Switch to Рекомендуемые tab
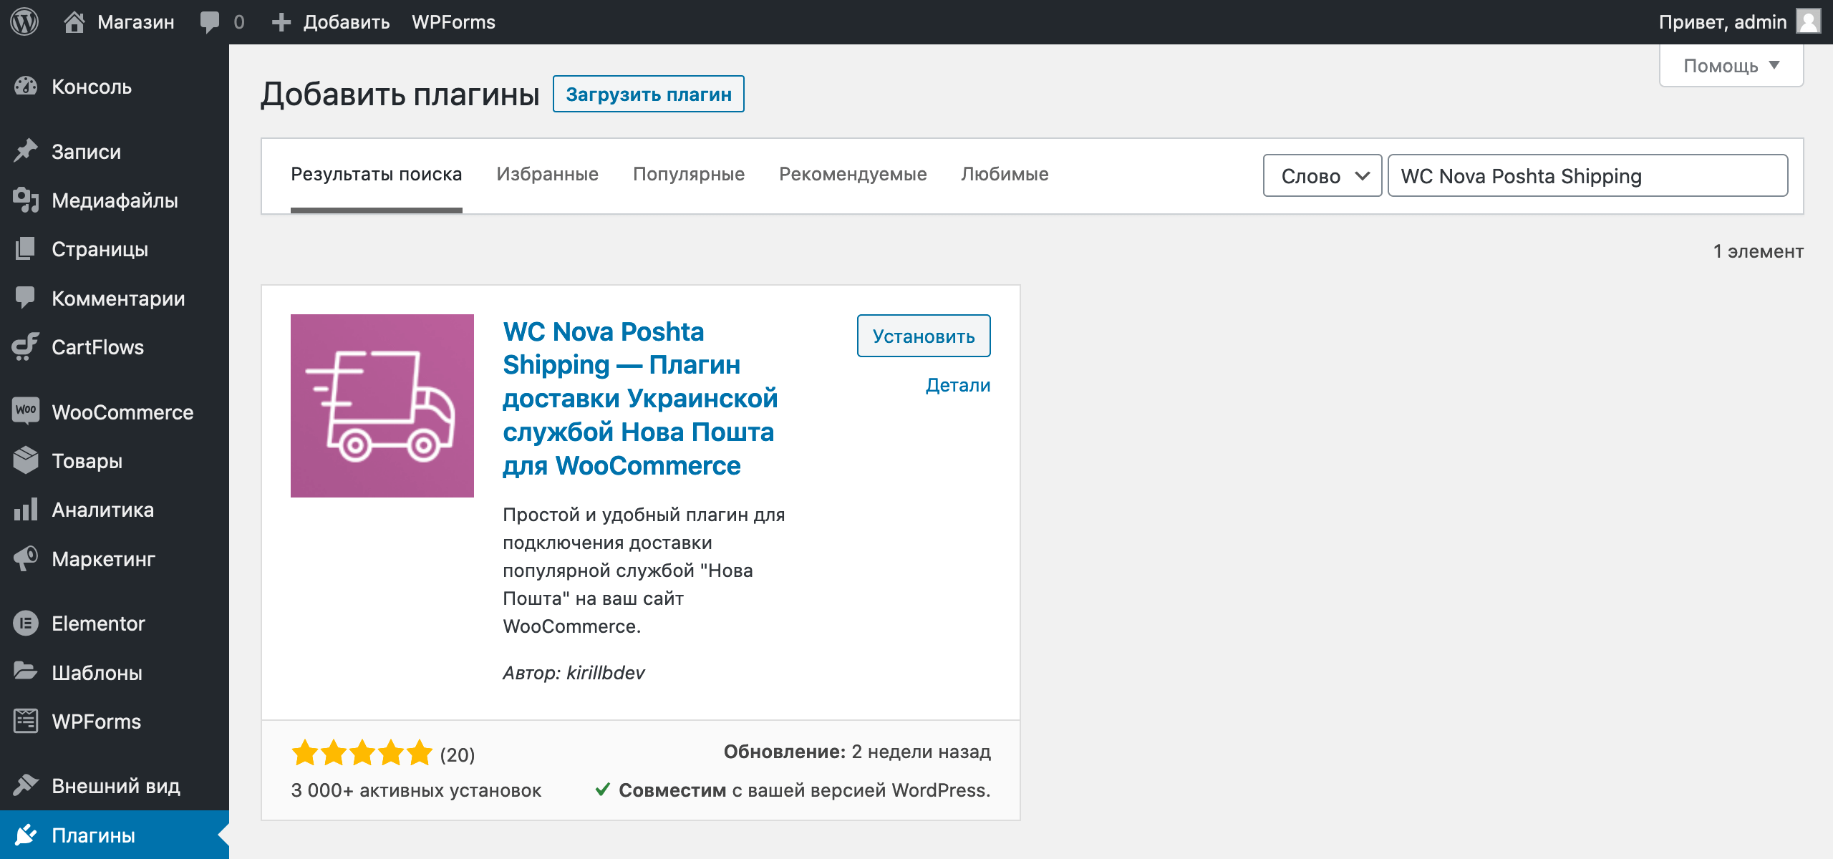 coord(853,175)
